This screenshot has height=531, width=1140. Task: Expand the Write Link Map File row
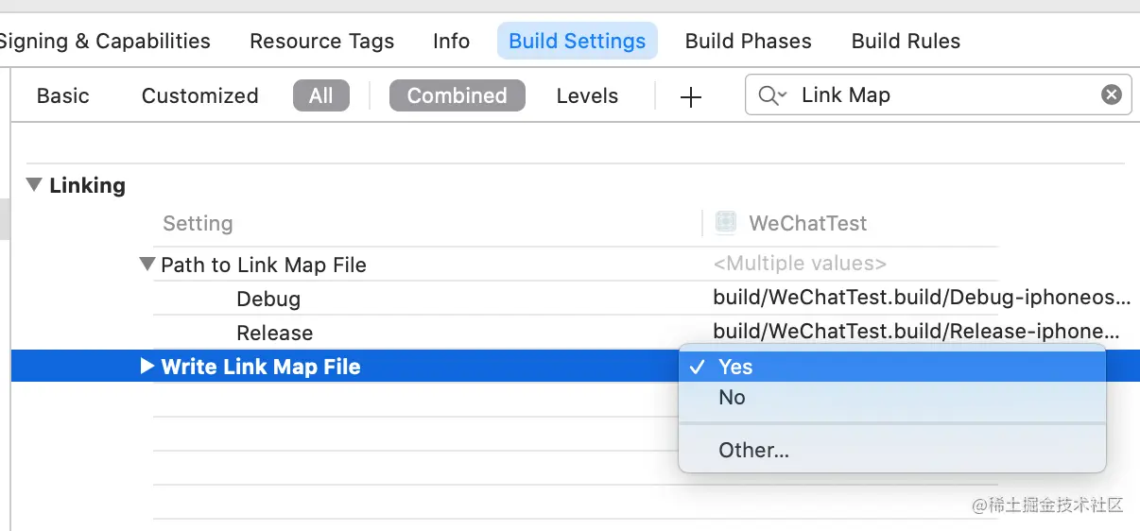pos(147,367)
